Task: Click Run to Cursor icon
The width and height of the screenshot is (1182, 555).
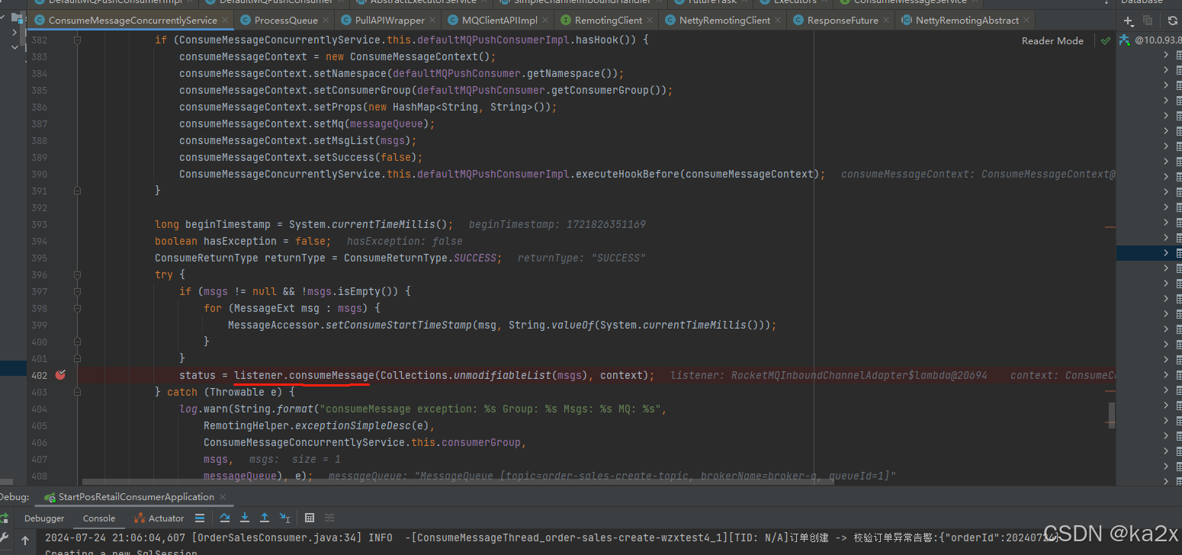Action: pos(285,518)
